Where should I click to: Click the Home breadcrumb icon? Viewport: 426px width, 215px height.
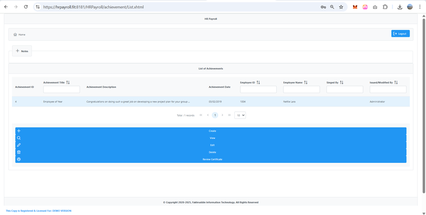coord(15,35)
